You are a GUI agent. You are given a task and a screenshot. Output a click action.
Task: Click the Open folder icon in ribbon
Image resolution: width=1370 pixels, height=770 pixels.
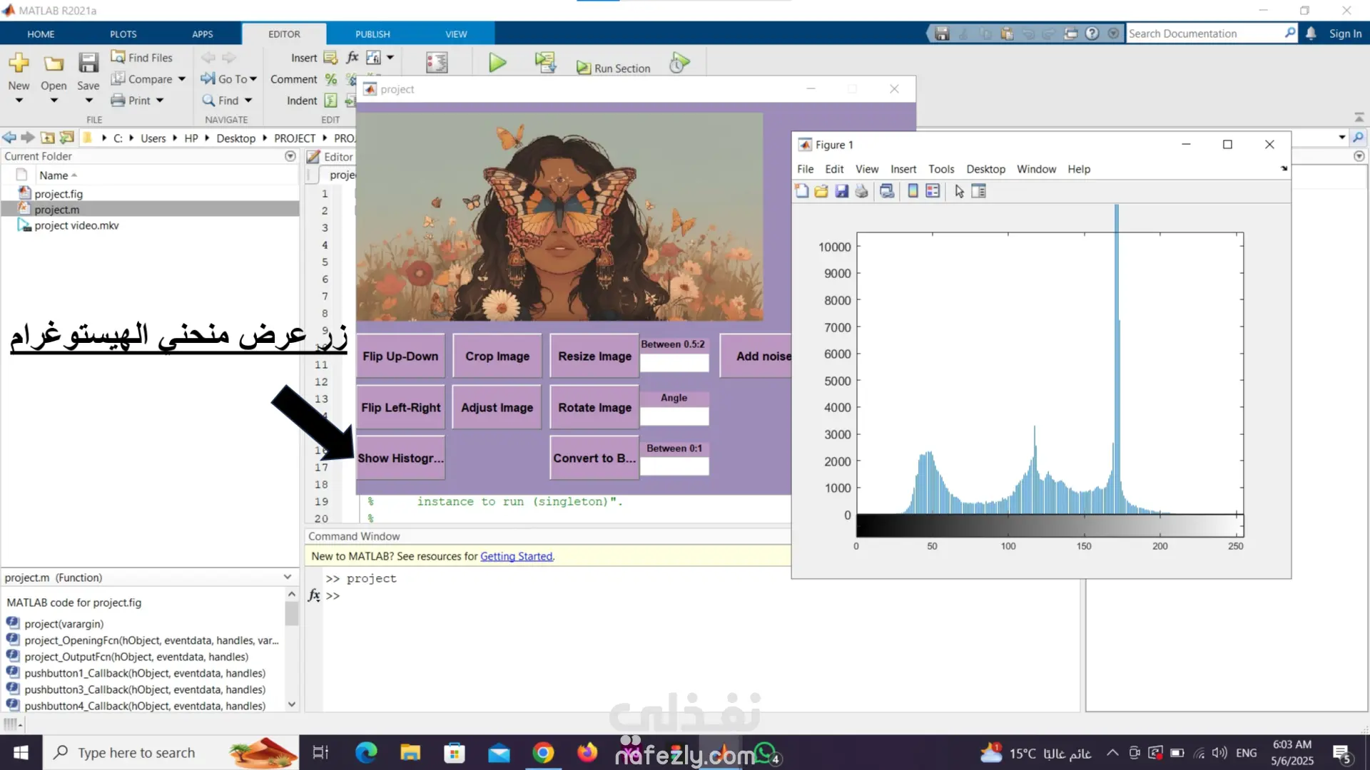(54, 63)
